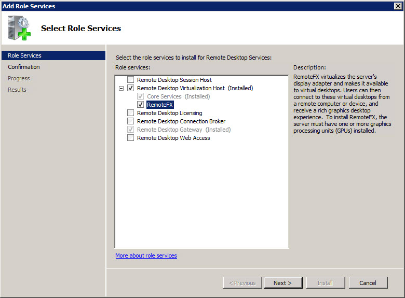Click the Progress step in sidebar
The image size is (405, 298).
[19, 78]
